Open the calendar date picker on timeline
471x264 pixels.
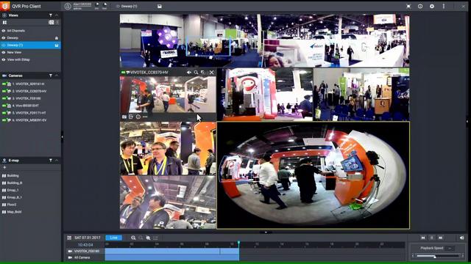tap(69, 238)
